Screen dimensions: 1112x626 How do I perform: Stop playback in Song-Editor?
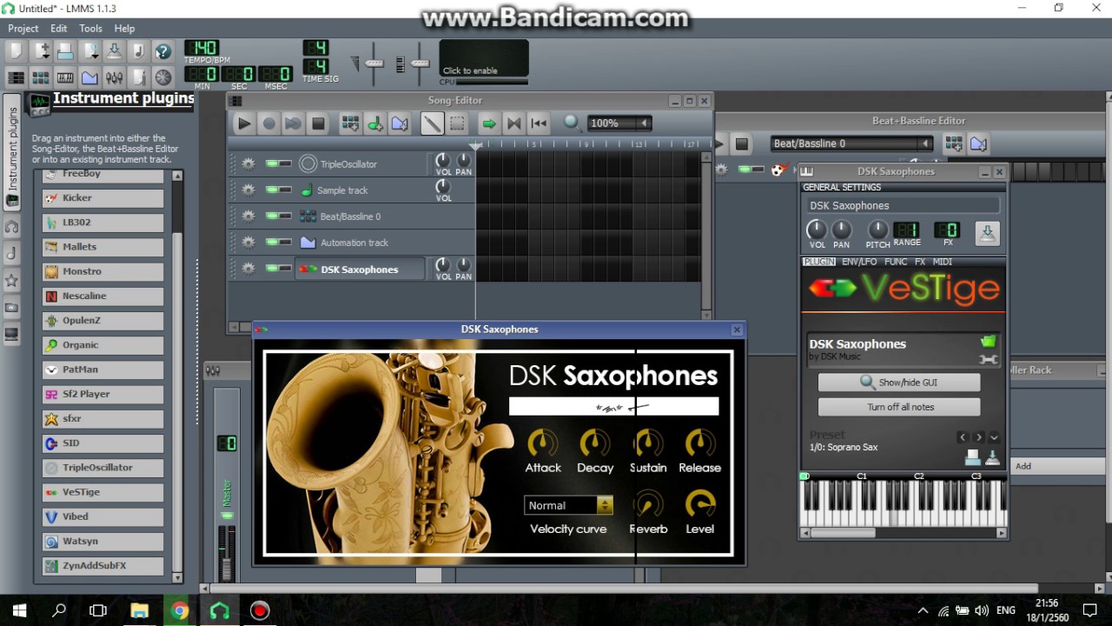pos(318,123)
